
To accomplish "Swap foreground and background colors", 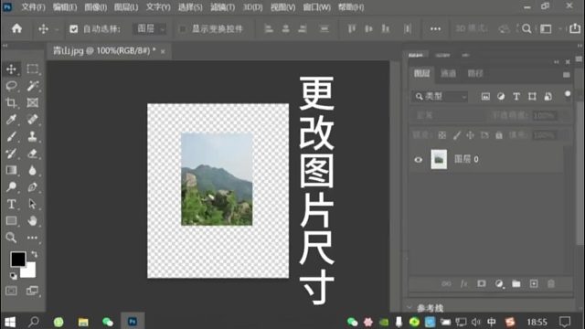I will point(35,254).
